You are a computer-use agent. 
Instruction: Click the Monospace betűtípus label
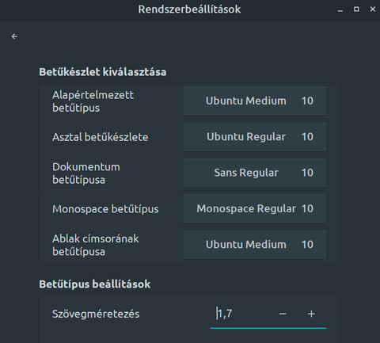[105, 209]
